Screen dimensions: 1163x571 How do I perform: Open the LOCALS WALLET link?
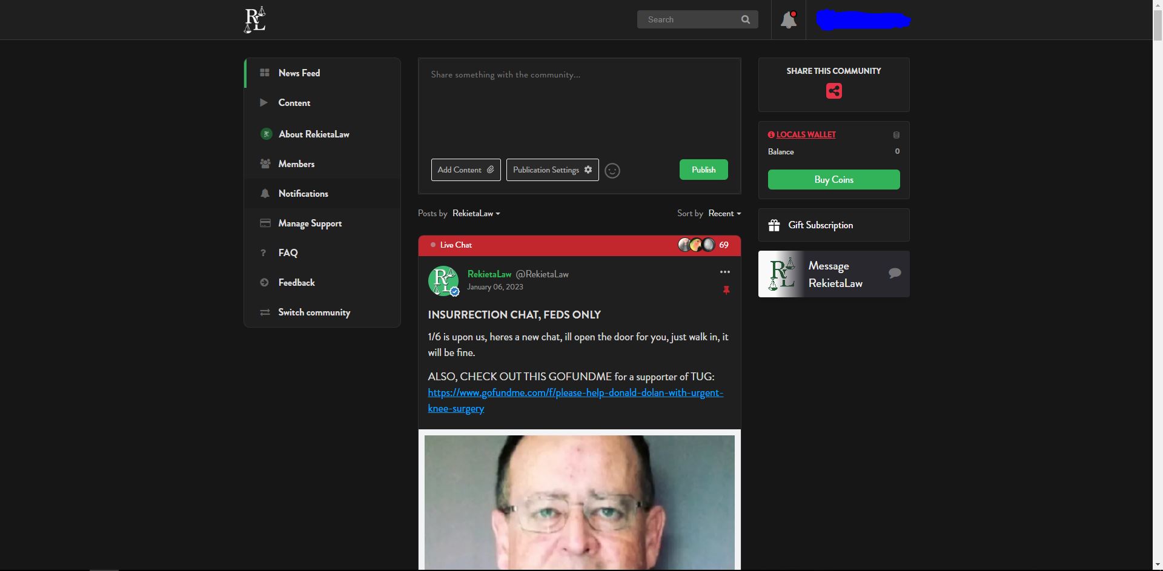(x=806, y=135)
